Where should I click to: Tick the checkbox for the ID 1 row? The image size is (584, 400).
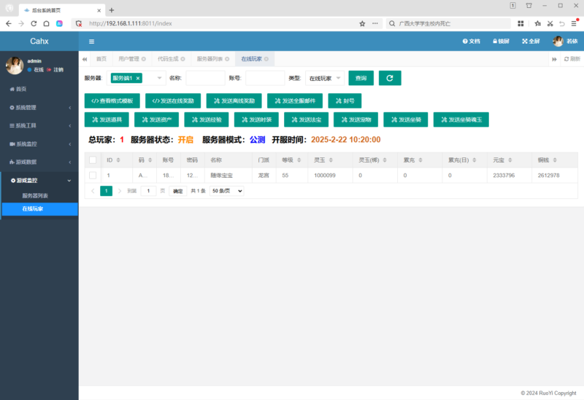tap(93, 175)
